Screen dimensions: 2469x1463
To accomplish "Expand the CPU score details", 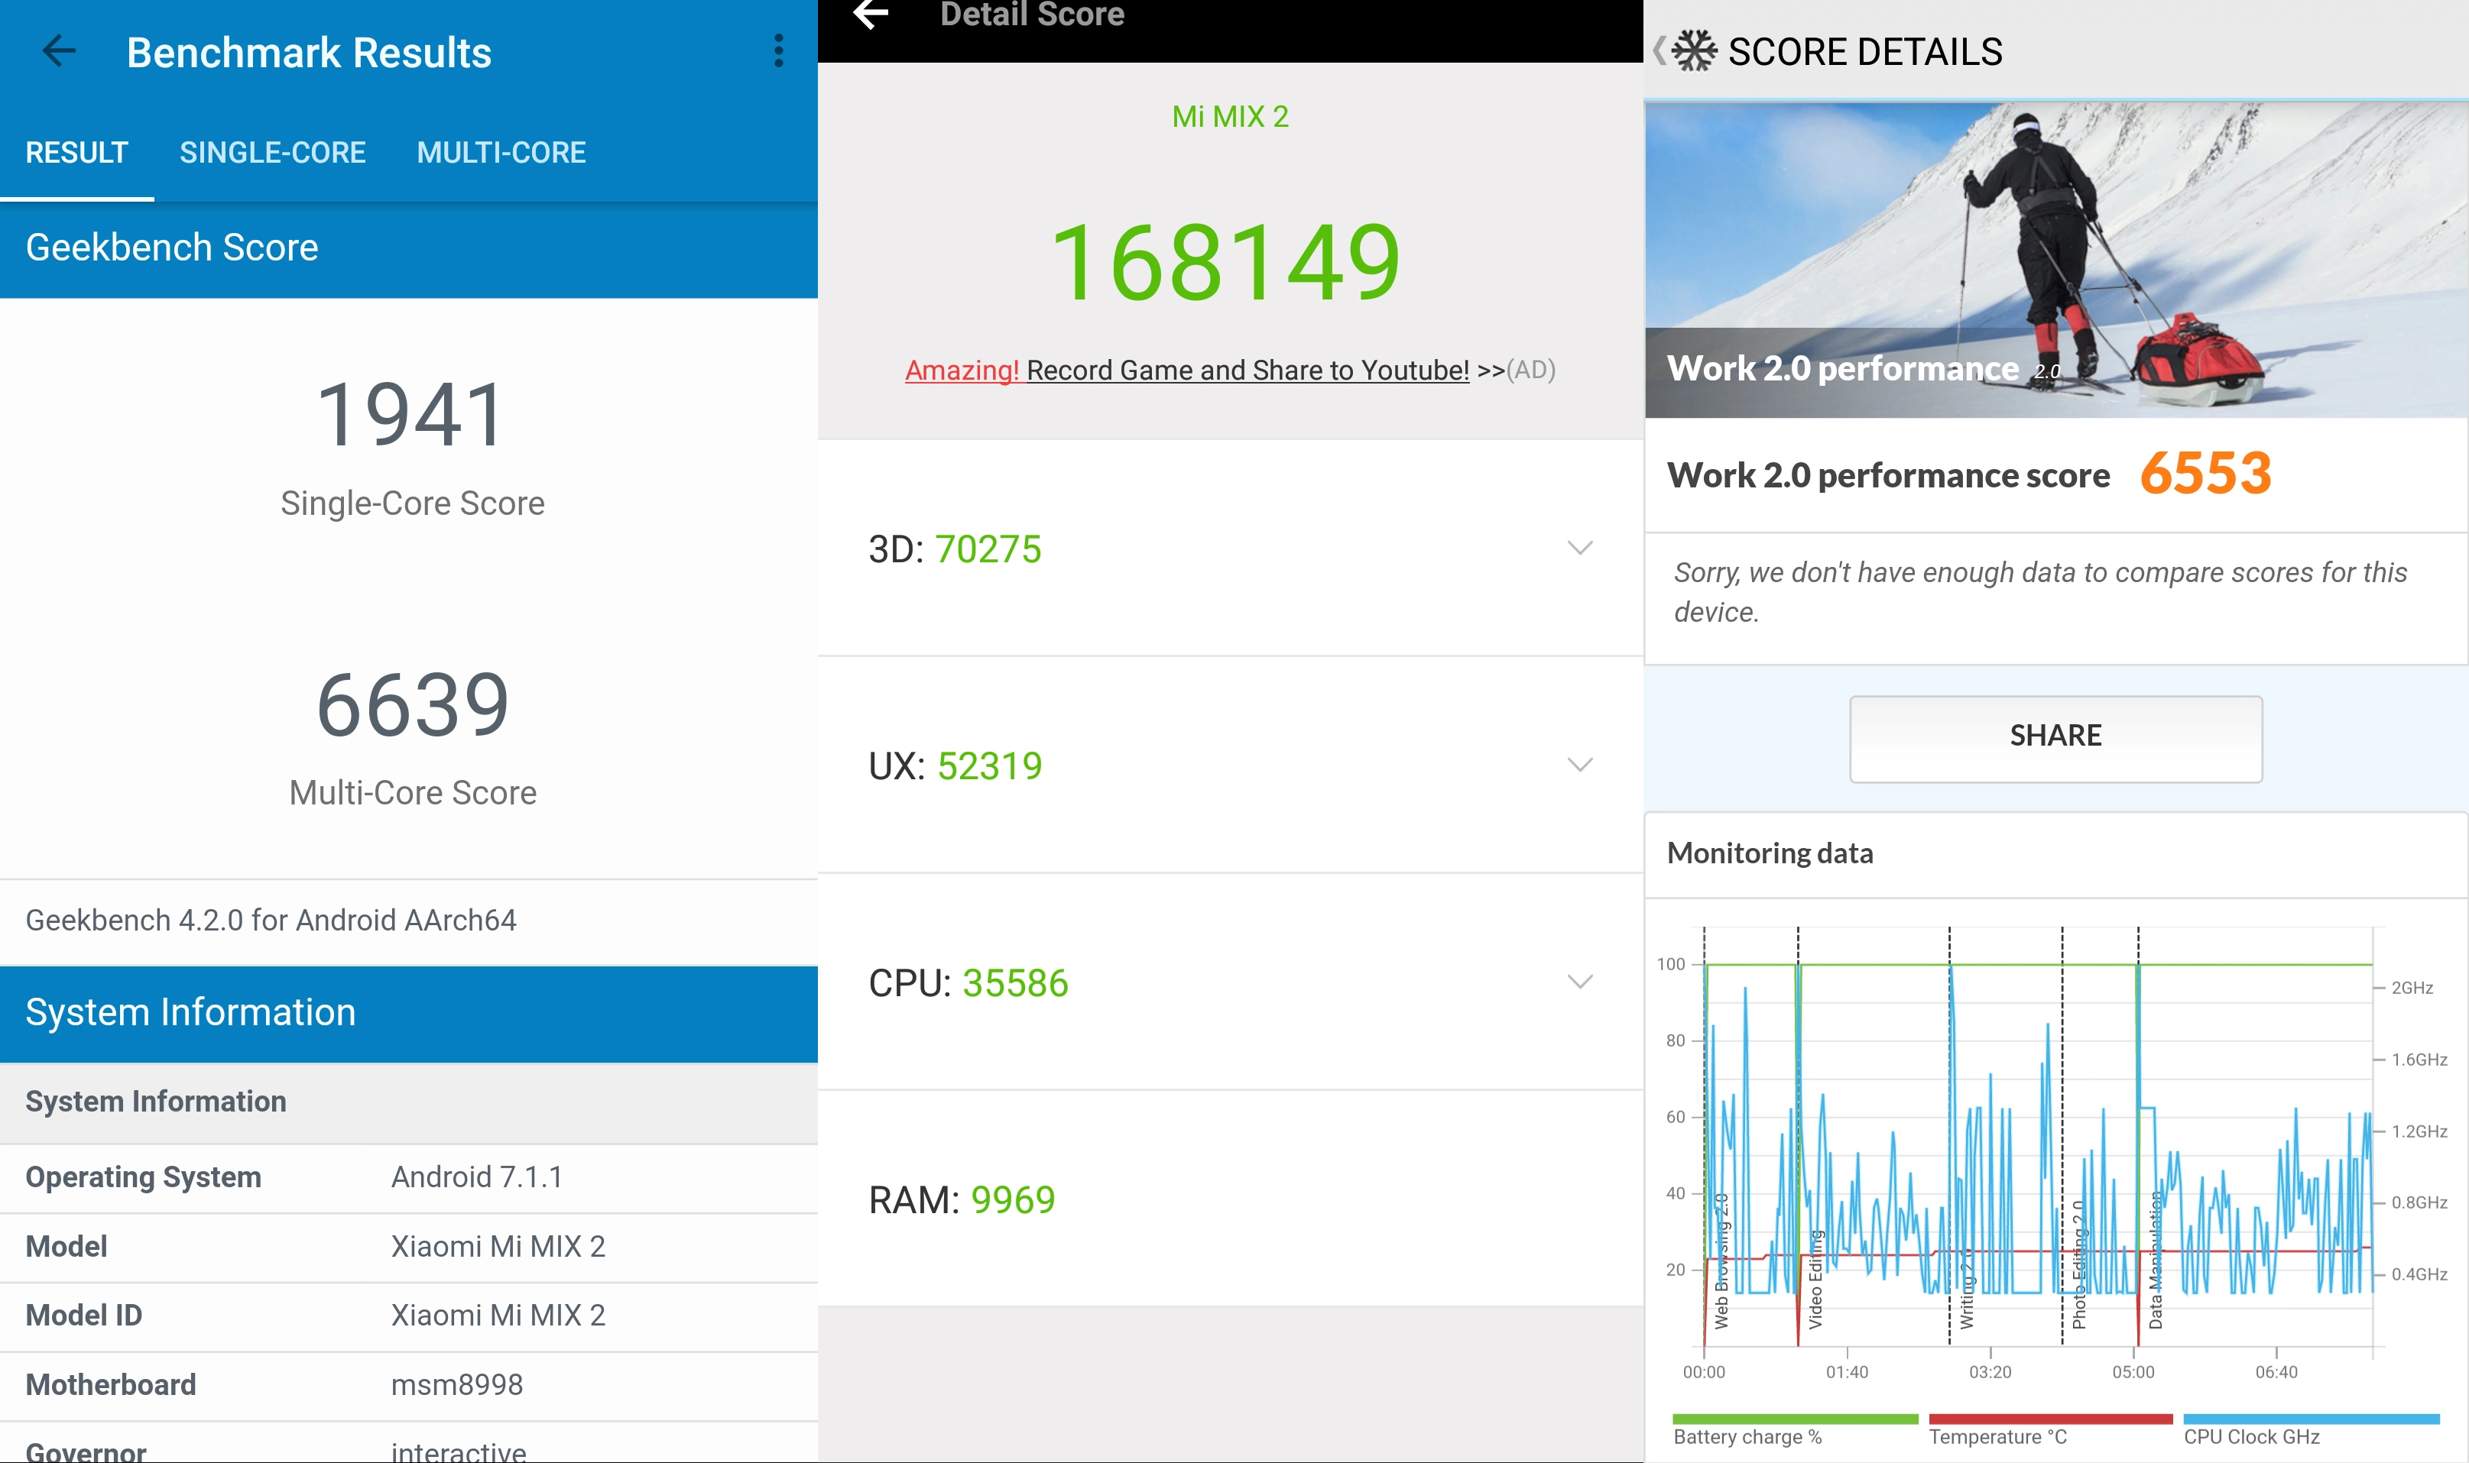I will pyautogui.click(x=1579, y=982).
